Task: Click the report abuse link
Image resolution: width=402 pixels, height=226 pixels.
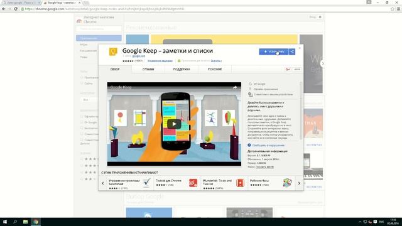Action: coord(268,145)
